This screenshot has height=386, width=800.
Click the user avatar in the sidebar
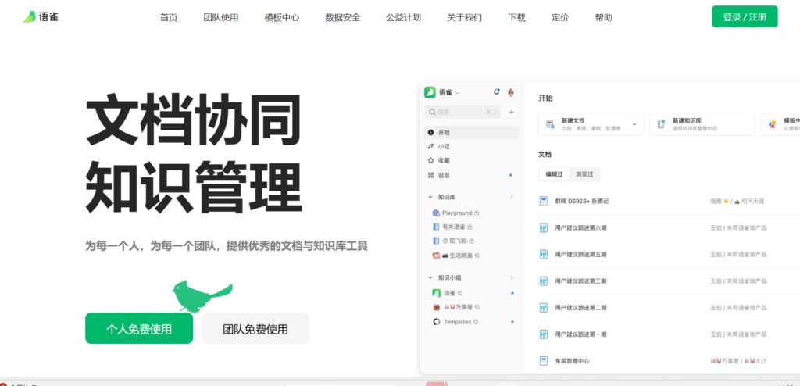512,92
